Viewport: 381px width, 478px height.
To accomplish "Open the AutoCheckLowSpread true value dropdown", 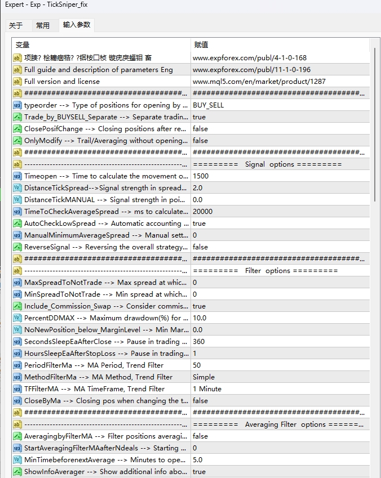I will click(x=280, y=224).
